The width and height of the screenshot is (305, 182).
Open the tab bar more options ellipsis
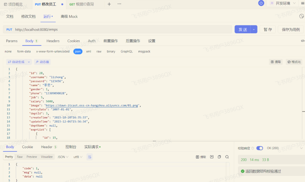[x=119, y=4]
